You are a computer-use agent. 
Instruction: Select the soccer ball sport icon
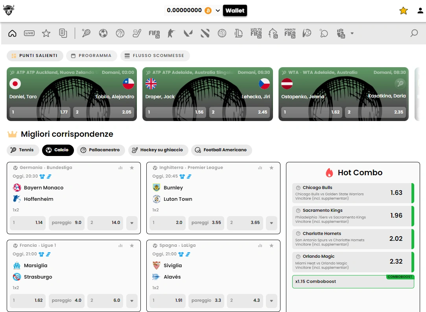103,33
